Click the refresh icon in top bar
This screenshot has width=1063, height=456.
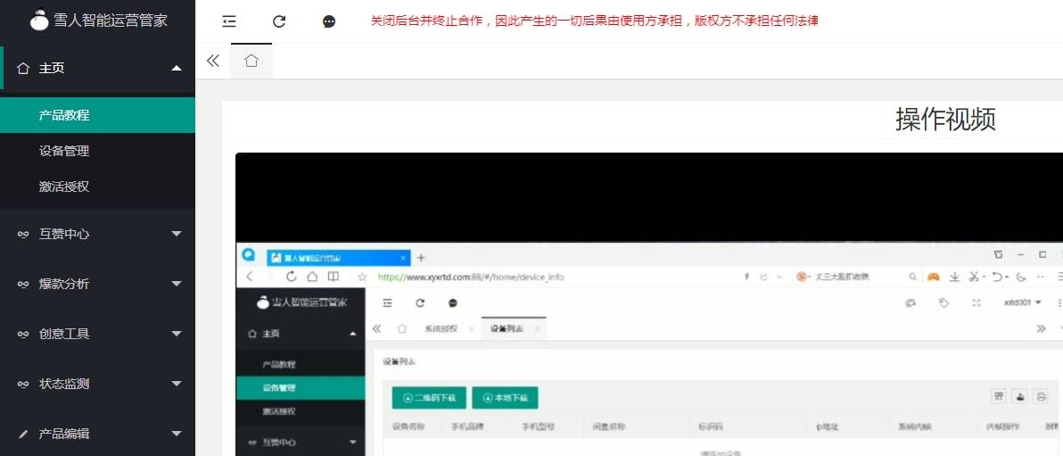(278, 21)
